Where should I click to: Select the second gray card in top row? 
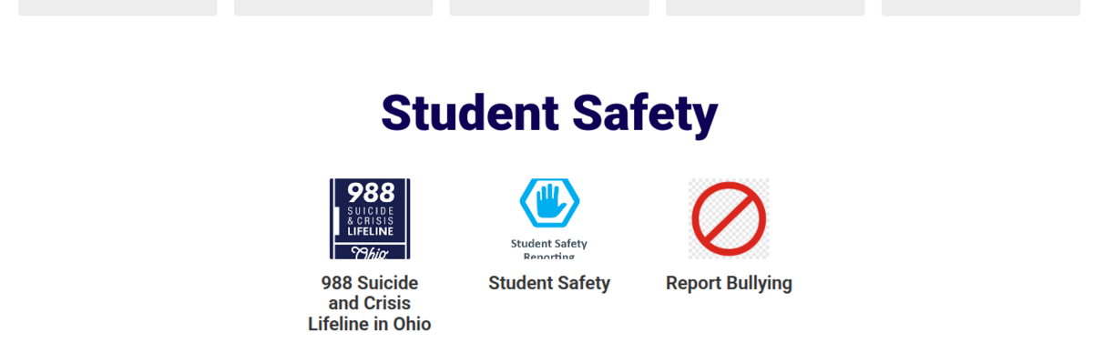tap(333, 7)
